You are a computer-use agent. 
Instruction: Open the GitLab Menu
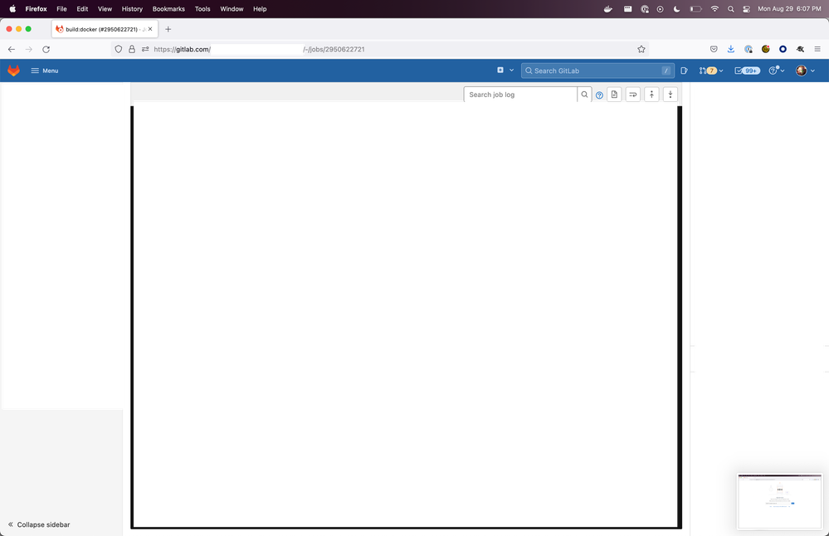(x=44, y=71)
